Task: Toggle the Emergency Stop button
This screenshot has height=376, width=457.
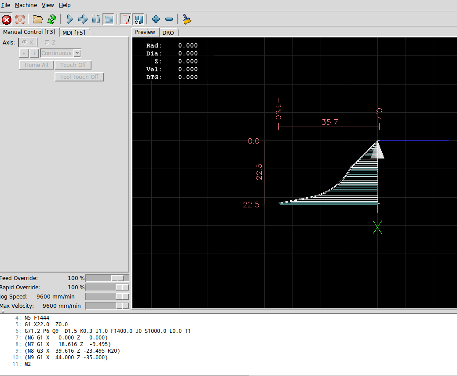Action: point(7,19)
